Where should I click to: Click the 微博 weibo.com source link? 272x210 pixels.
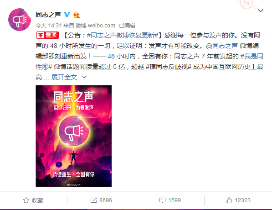pyautogui.click(x=95, y=26)
